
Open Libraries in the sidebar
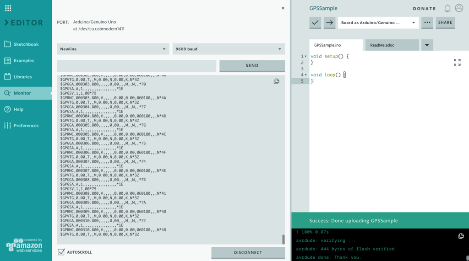[26, 77]
